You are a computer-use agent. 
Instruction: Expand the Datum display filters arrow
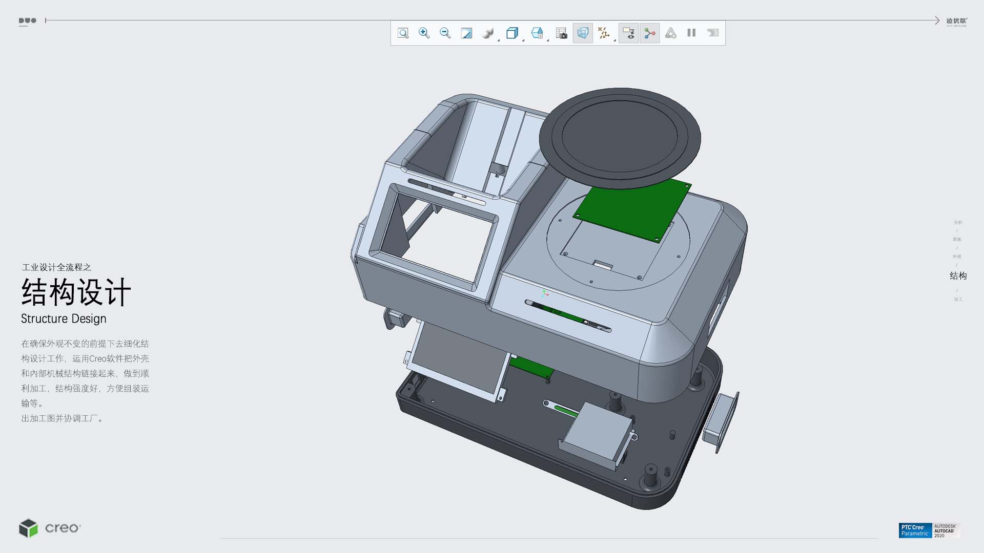tap(615, 40)
